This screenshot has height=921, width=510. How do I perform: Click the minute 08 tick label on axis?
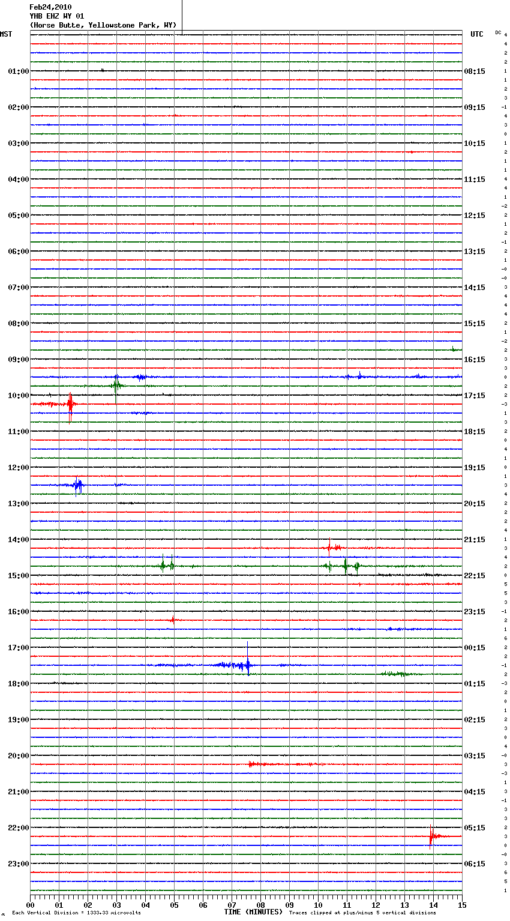[x=260, y=905]
